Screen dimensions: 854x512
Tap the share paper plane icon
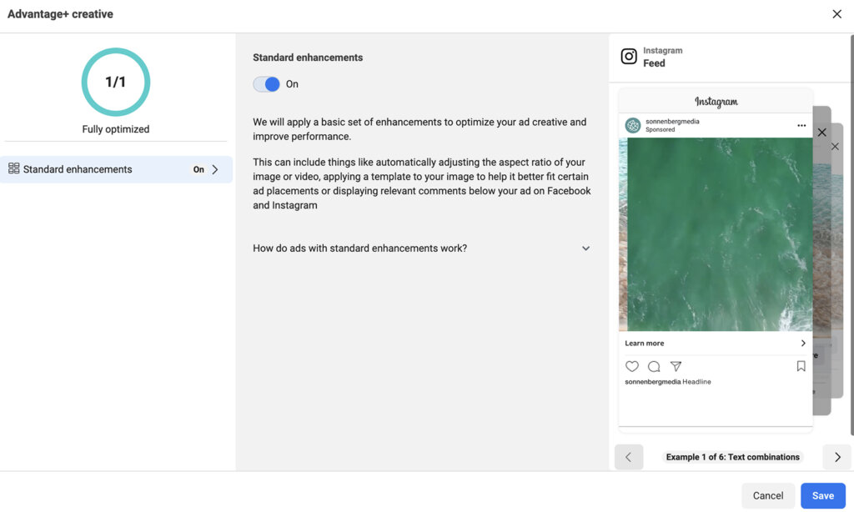pos(676,366)
